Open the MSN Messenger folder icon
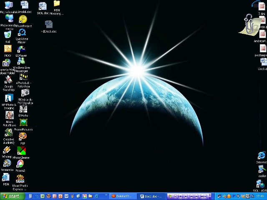267x200 pixels. tap(57, 3)
